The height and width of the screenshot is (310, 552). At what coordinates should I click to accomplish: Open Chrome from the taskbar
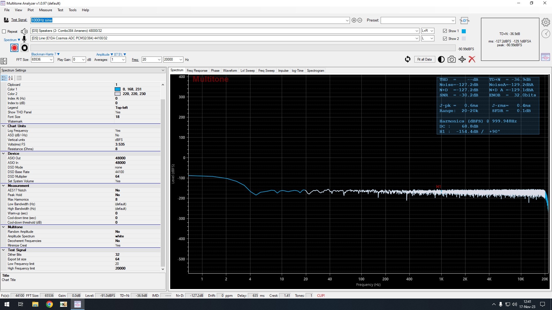point(49,304)
